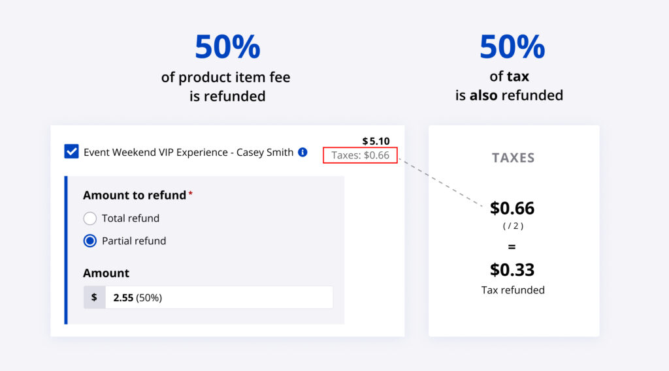Viewport: 669px width, 371px height.
Task: Click the $0.33 tax refunded amount
Action: pos(512,269)
